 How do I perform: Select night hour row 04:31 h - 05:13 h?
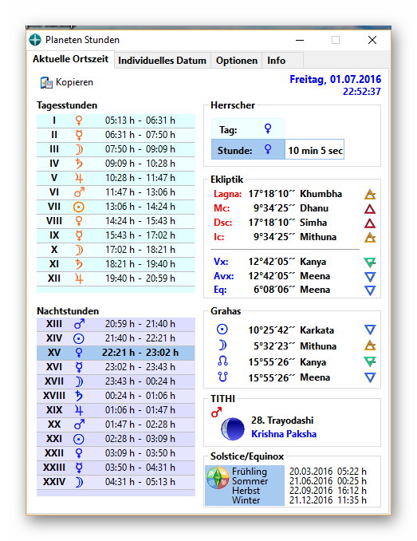point(116,482)
